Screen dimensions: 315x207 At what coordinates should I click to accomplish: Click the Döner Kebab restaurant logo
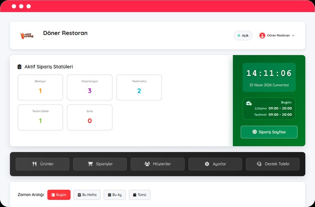[x=27, y=36]
